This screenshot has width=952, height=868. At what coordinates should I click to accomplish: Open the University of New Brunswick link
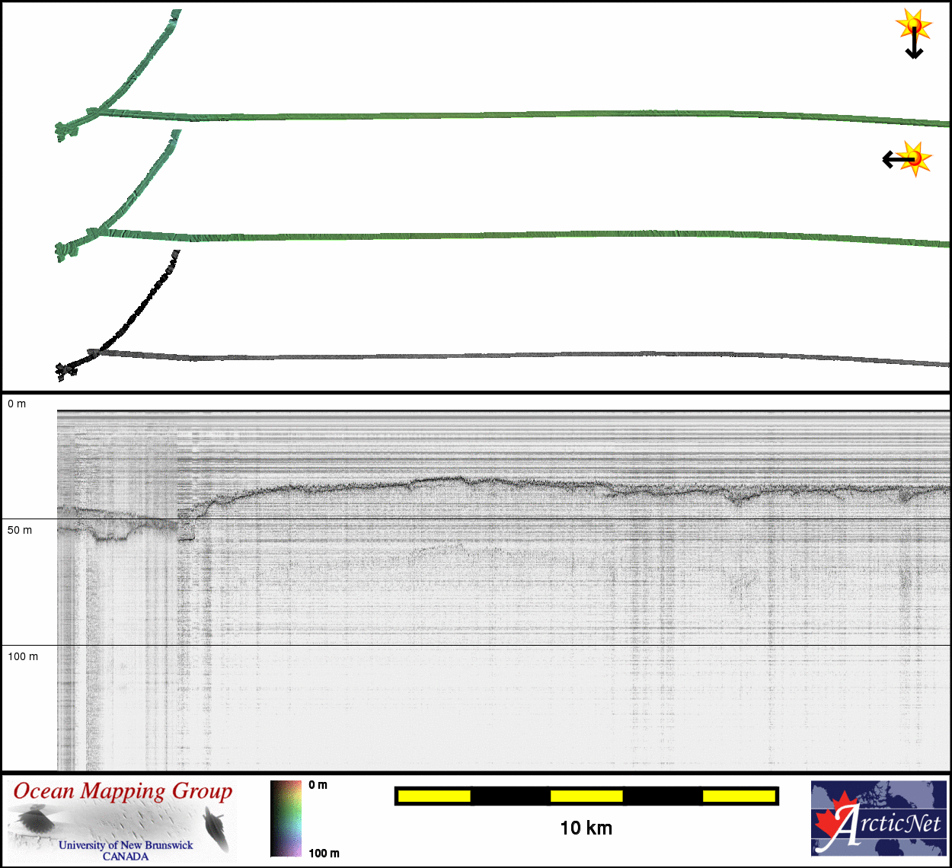tap(126, 844)
